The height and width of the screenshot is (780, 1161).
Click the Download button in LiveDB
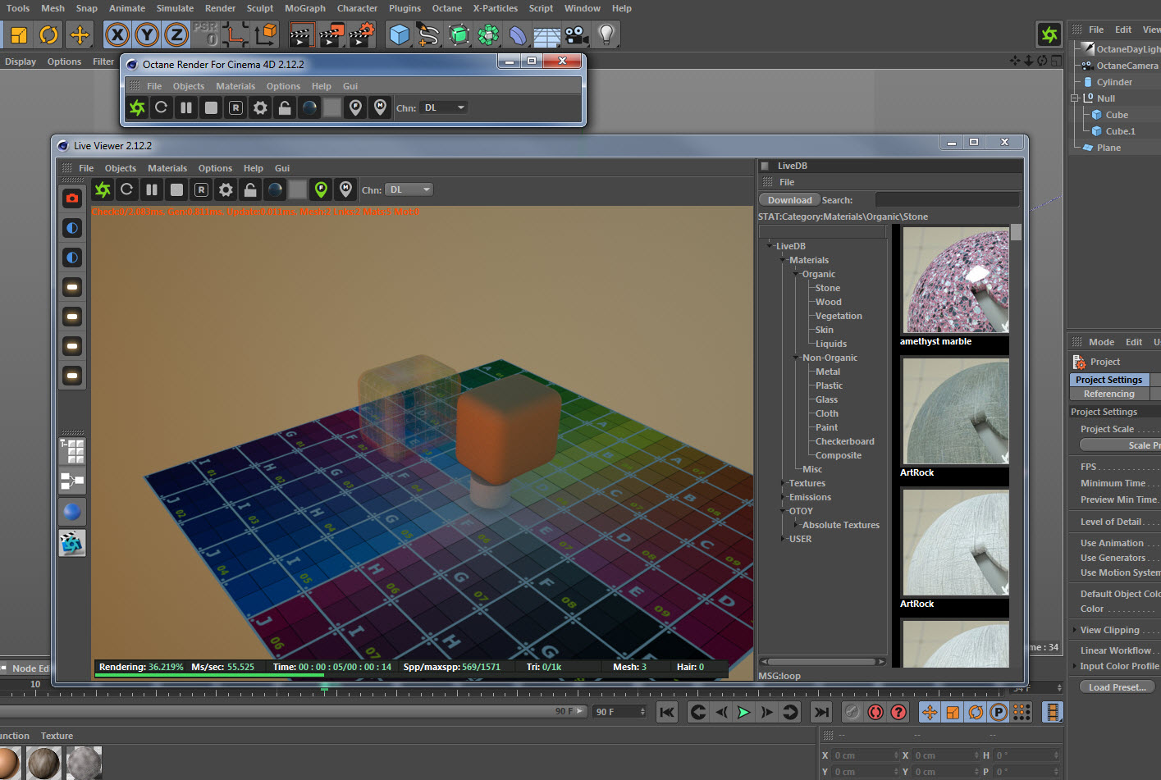point(789,200)
